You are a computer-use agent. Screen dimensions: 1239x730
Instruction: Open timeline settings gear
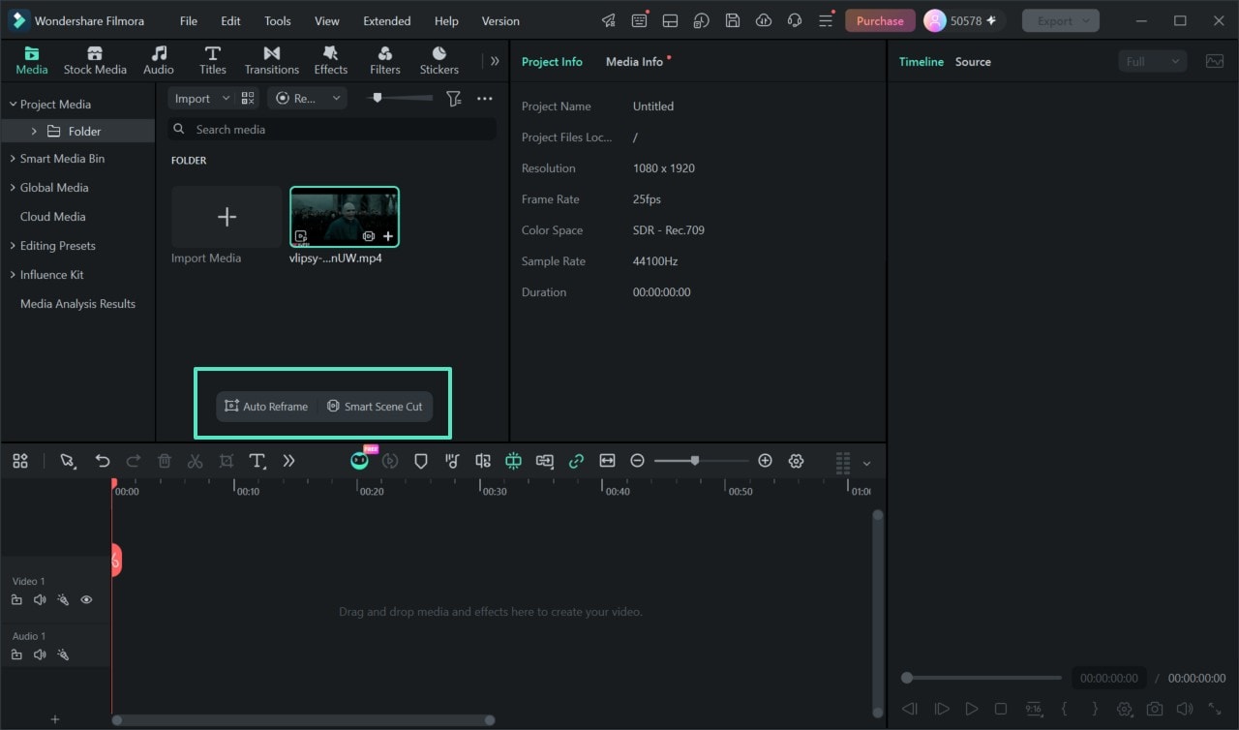coord(797,461)
